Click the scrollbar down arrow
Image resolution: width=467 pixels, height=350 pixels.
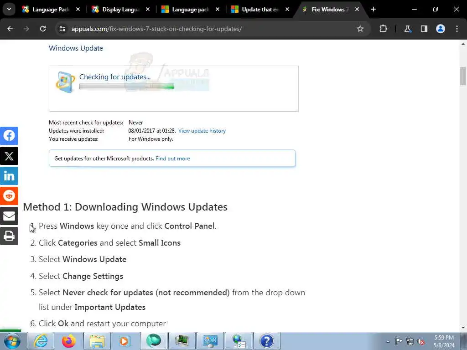point(463,328)
